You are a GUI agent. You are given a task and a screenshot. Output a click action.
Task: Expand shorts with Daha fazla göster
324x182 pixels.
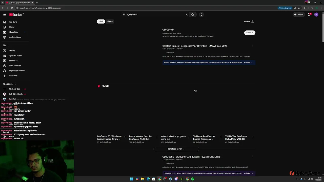point(176,149)
